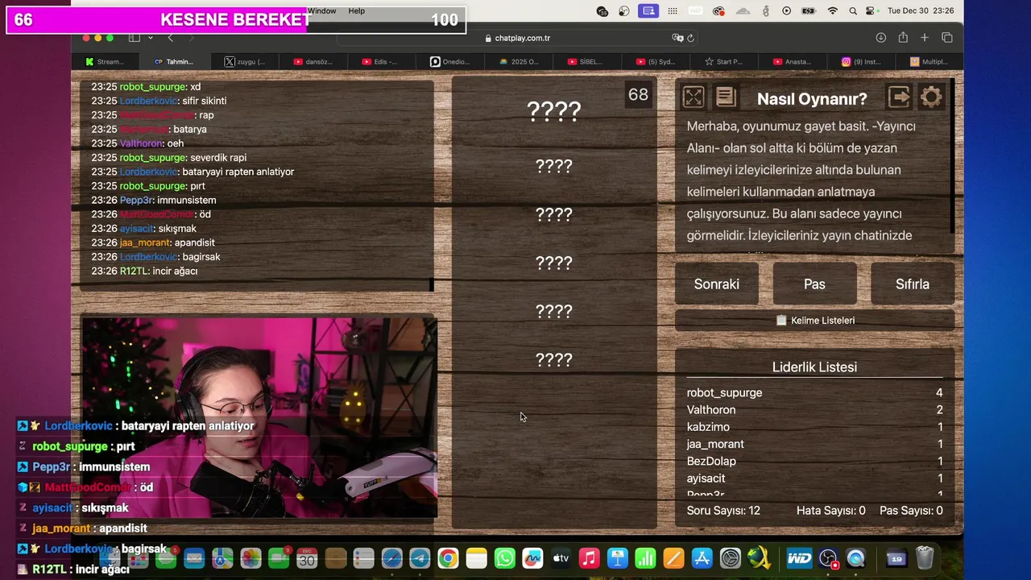Click the Sonraki button
The height and width of the screenshot is (580, 1031).
pyautogui.click(x=717, y=284)
